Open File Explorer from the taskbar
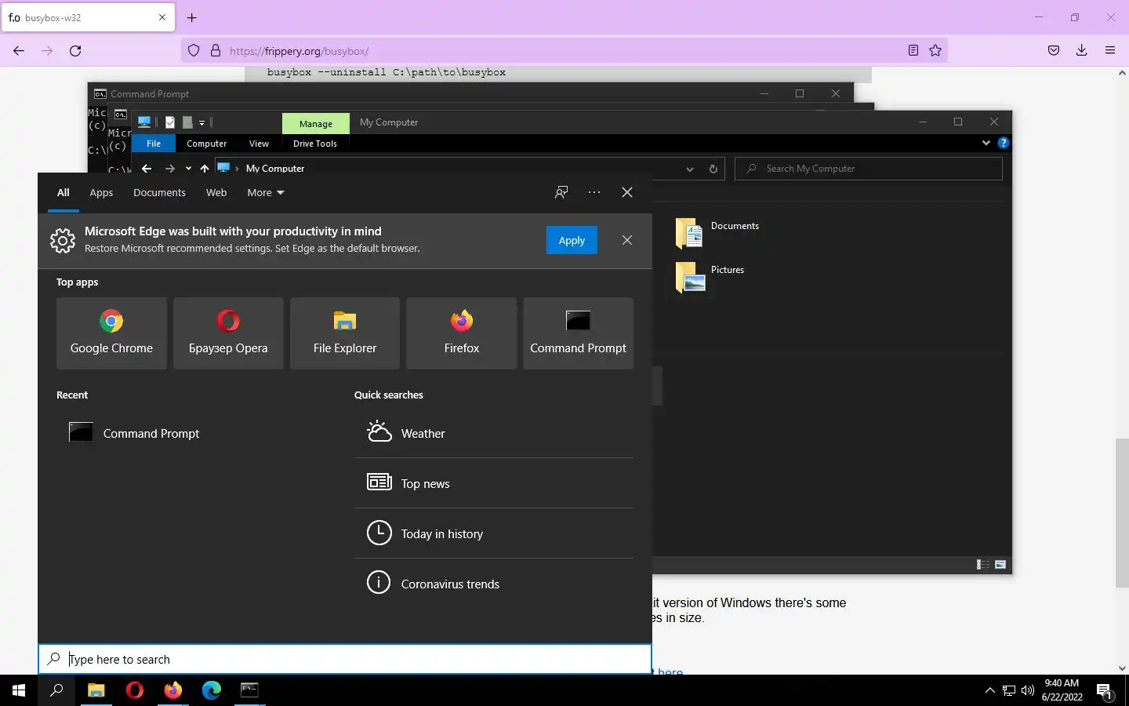The image size is (1129, 706). click(96, 690)
